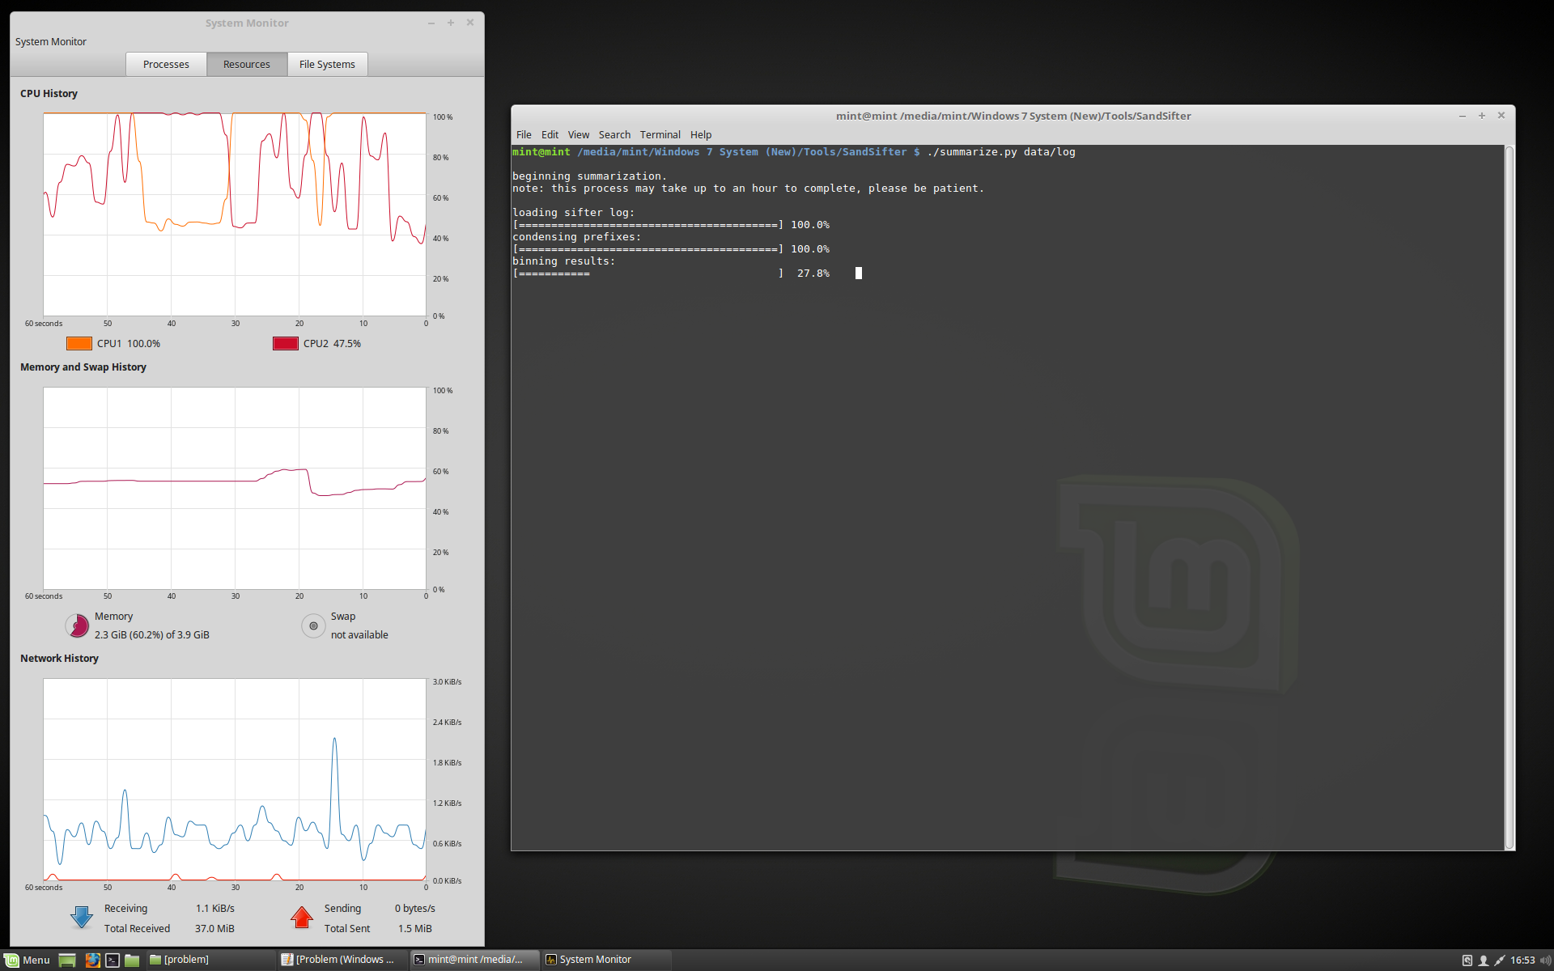Click the Swap usage icon

pyautogui.click(x=313, y=625)
